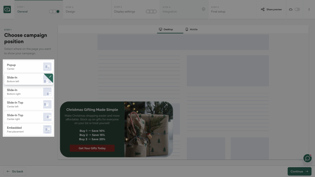Select Slide-In Bottom right position
This screenshot has width=315, height=177.
tap(28, 92)
